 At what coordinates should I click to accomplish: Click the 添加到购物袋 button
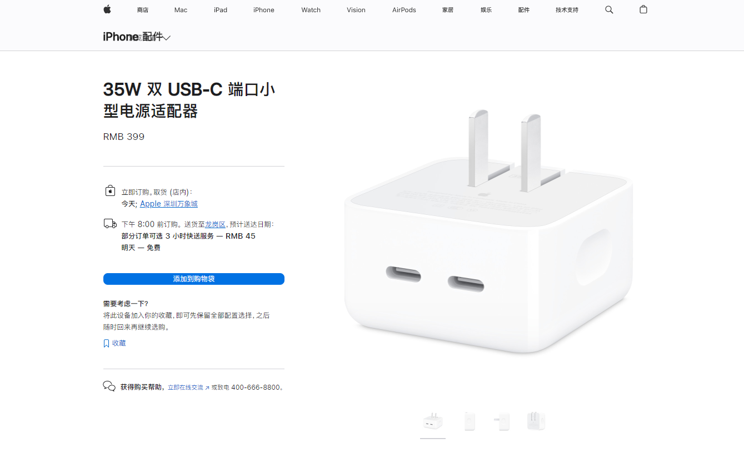pyautogui.click(x=194, y=279)
